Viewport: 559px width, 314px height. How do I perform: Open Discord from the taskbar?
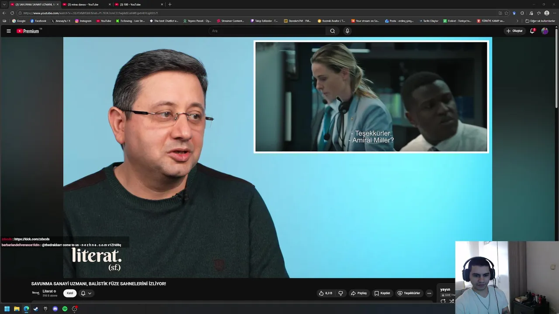click(x=55, y=309)
